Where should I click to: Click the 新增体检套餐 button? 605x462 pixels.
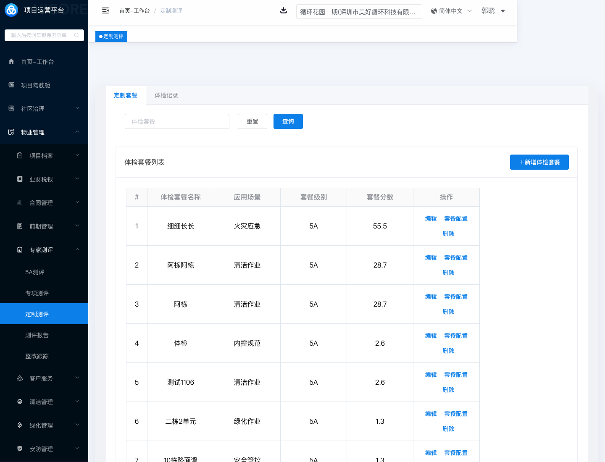tap(539, 162)
